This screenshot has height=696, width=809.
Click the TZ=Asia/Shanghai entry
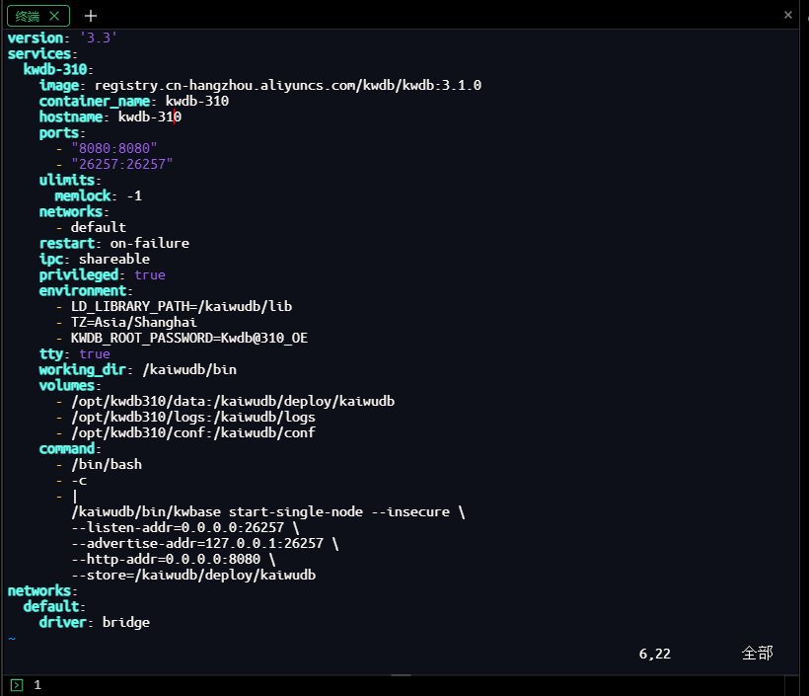pyautogui.click(x=133, y=322)
